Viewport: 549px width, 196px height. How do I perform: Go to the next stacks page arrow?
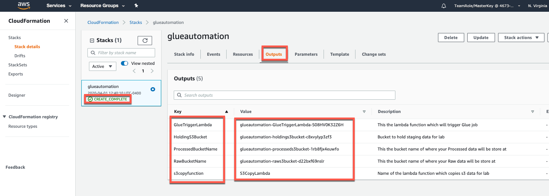(x=152, y=71)
